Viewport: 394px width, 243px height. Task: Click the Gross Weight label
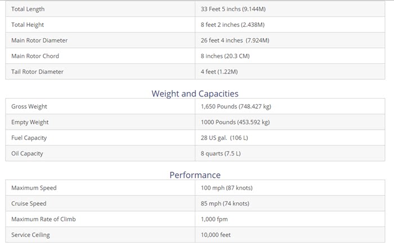click(29, 107)
